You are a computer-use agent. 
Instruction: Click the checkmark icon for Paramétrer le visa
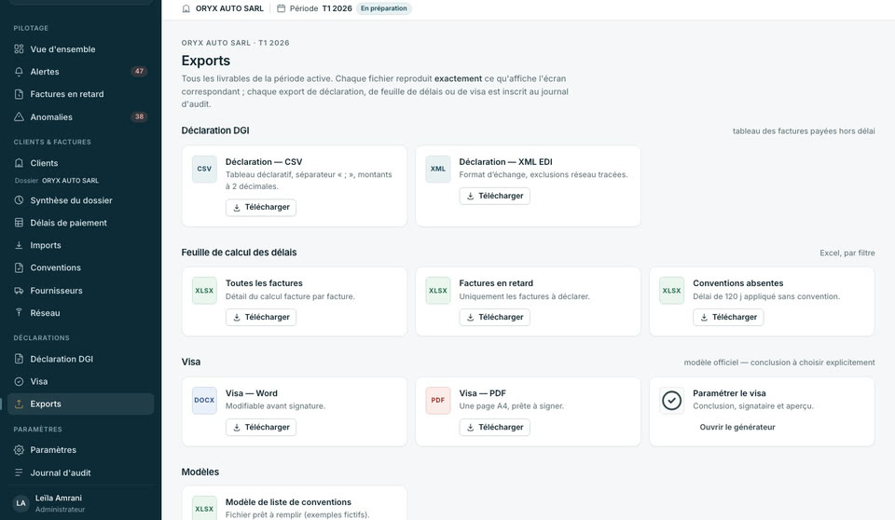tap(672, 400)
